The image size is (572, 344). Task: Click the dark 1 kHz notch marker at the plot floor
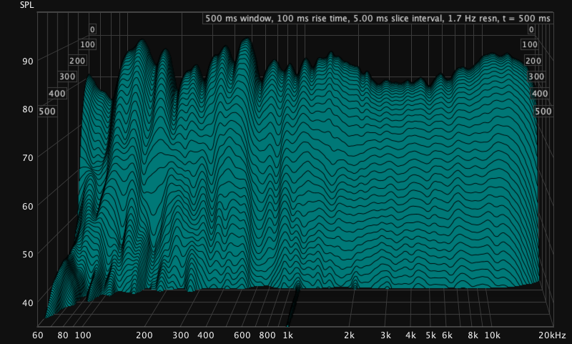point(293,305)
